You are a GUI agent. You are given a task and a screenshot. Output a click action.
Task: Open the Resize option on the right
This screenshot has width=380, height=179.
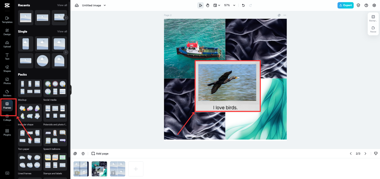tap(373, 29)
